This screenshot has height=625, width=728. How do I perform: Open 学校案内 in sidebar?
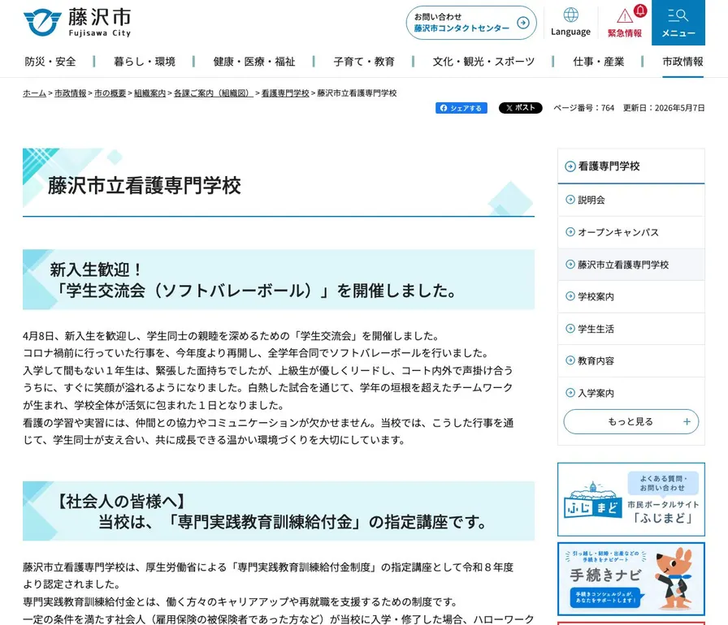point(631,296)
